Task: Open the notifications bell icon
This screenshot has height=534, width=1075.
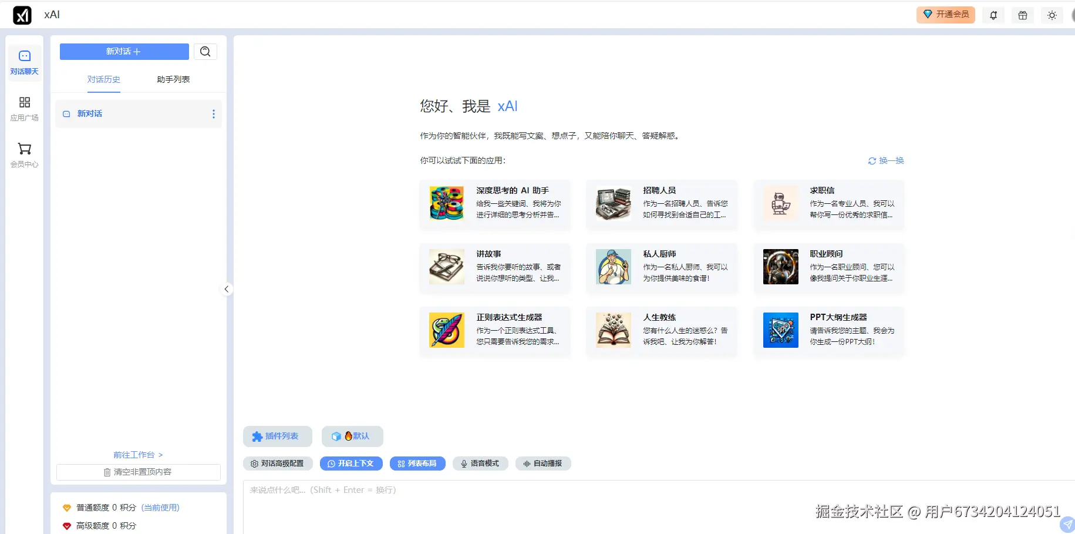Action: [x=993, y=15]
